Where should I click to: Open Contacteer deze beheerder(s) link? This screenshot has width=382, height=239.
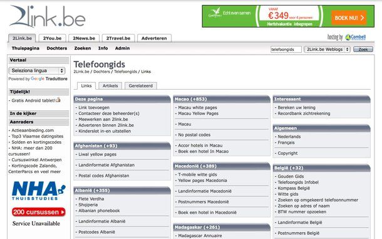click(x=109, y=114)
